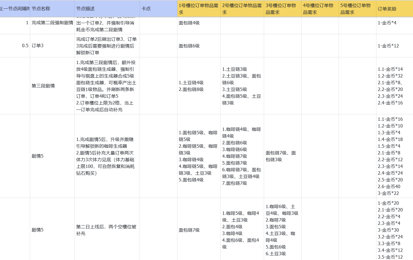Click the slot 1 cell reading only 面包链7级

coord(199,230)
